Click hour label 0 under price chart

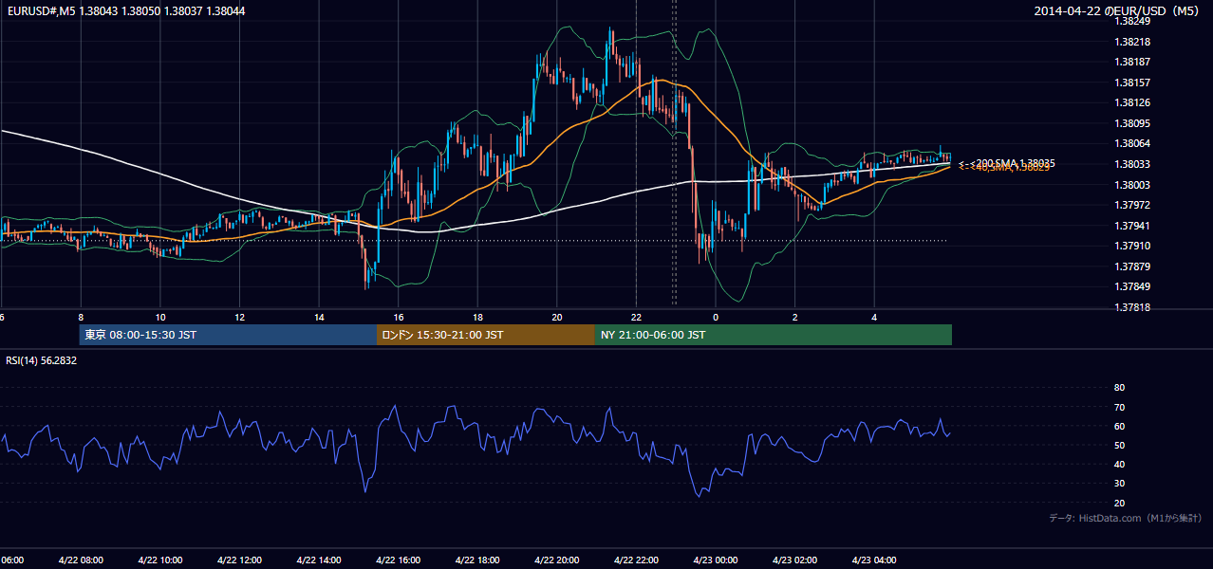(x=716, y=317)
